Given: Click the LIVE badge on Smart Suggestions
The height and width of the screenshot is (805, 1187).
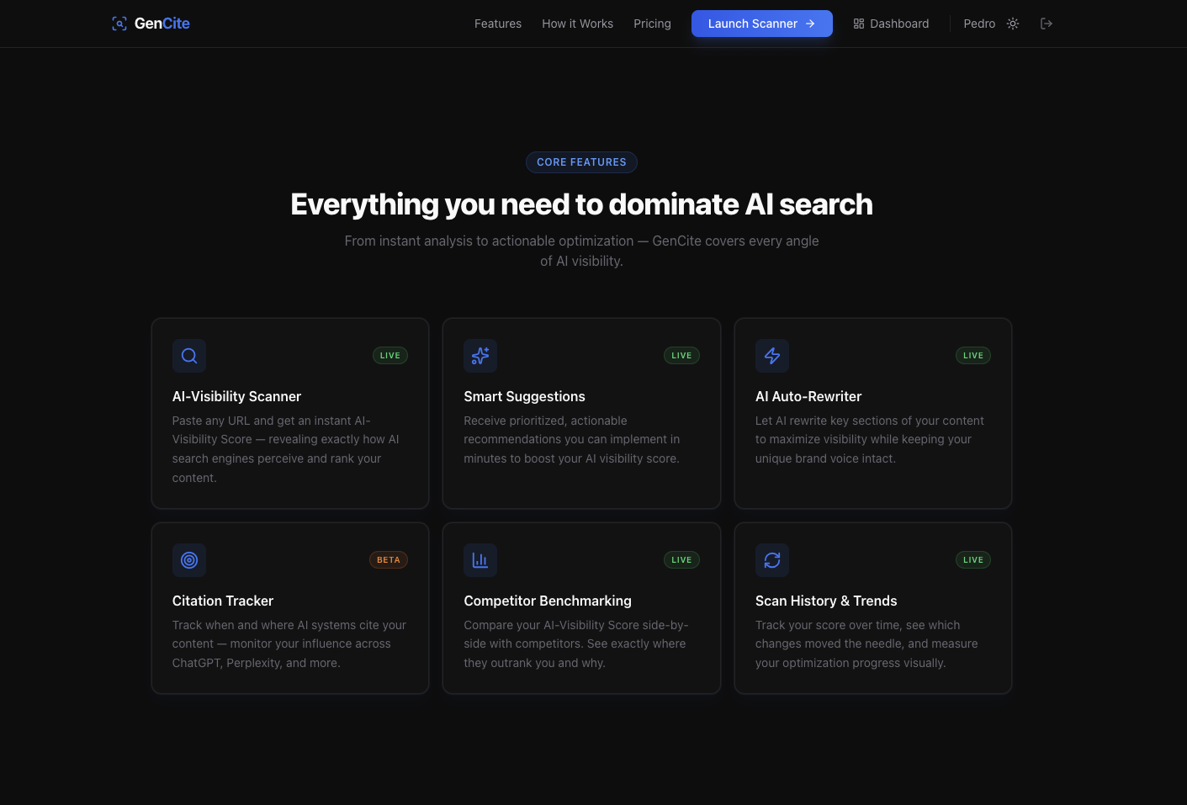Looking at the screenshot, I should pos(681,356).
